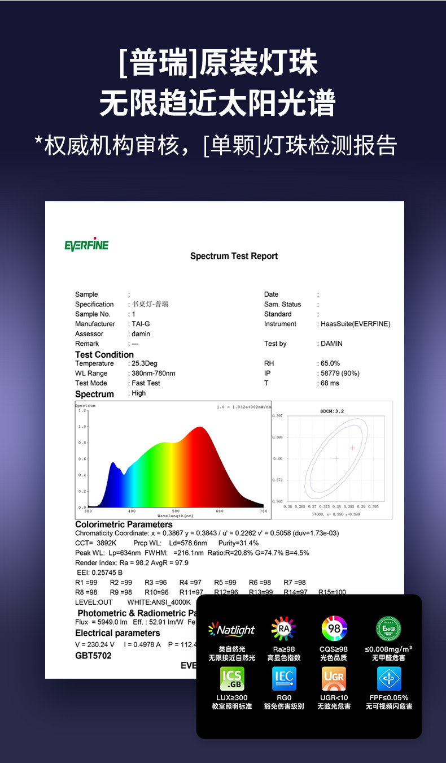Image resolution: width=446 pixels, height=763 pixels.
Task: Click the blue IEC RG0 icon
Action: pos(283,678)
